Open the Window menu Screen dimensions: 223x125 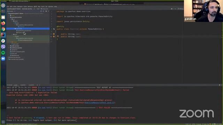point(51,7)
